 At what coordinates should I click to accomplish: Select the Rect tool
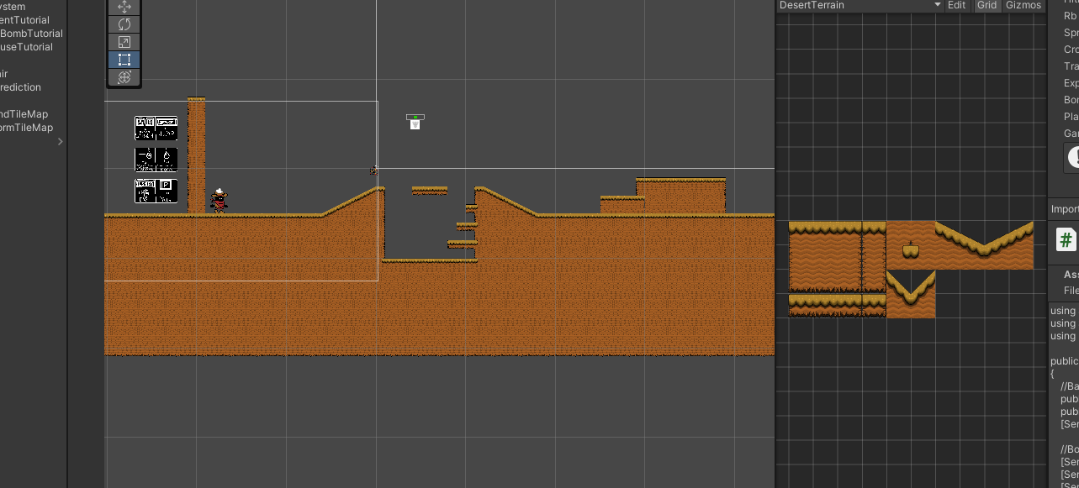124,60
